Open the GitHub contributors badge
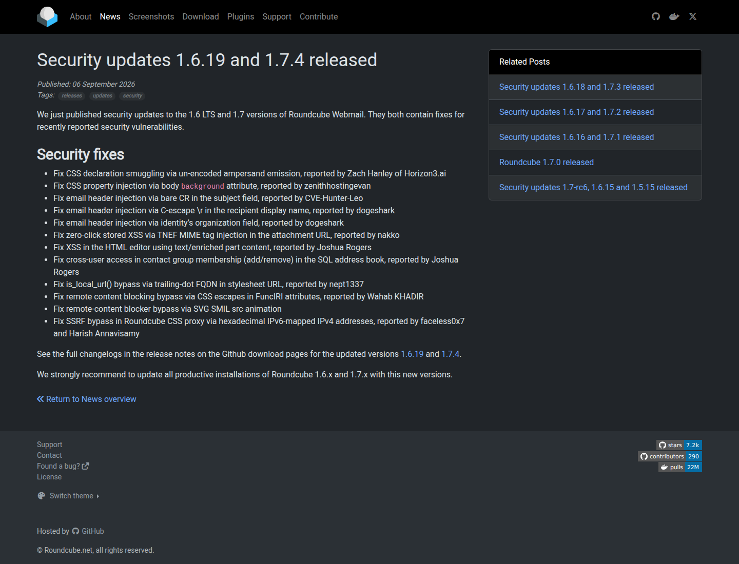Image resolution: width=739 pixels, height=564 pixels. pos(670,456)
